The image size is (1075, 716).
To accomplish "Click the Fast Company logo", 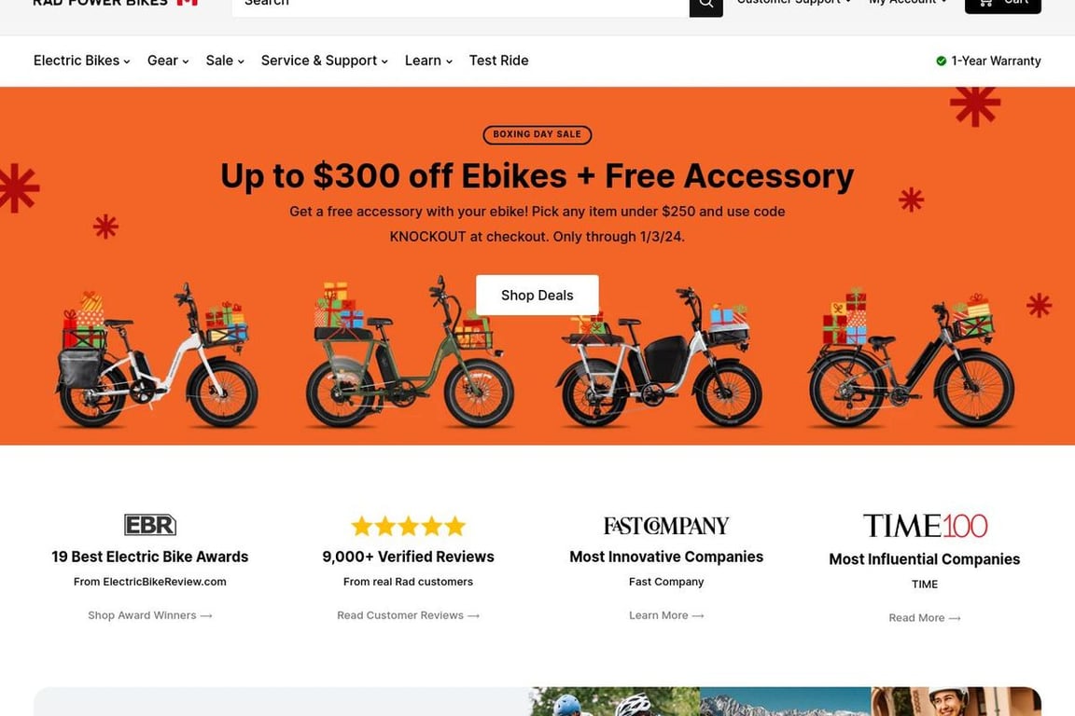I will coord(666,526).
